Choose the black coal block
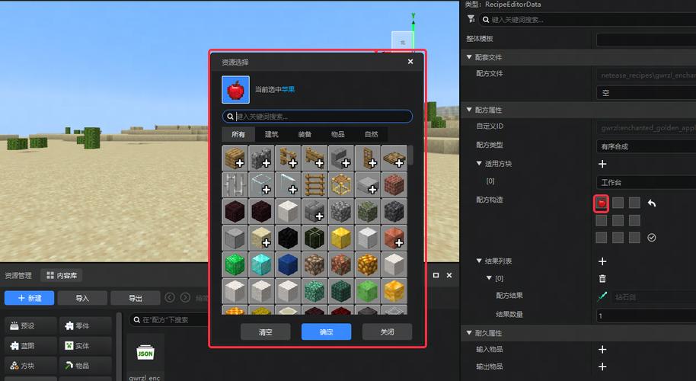Screen dimensions: 696x381 point(288,238)
